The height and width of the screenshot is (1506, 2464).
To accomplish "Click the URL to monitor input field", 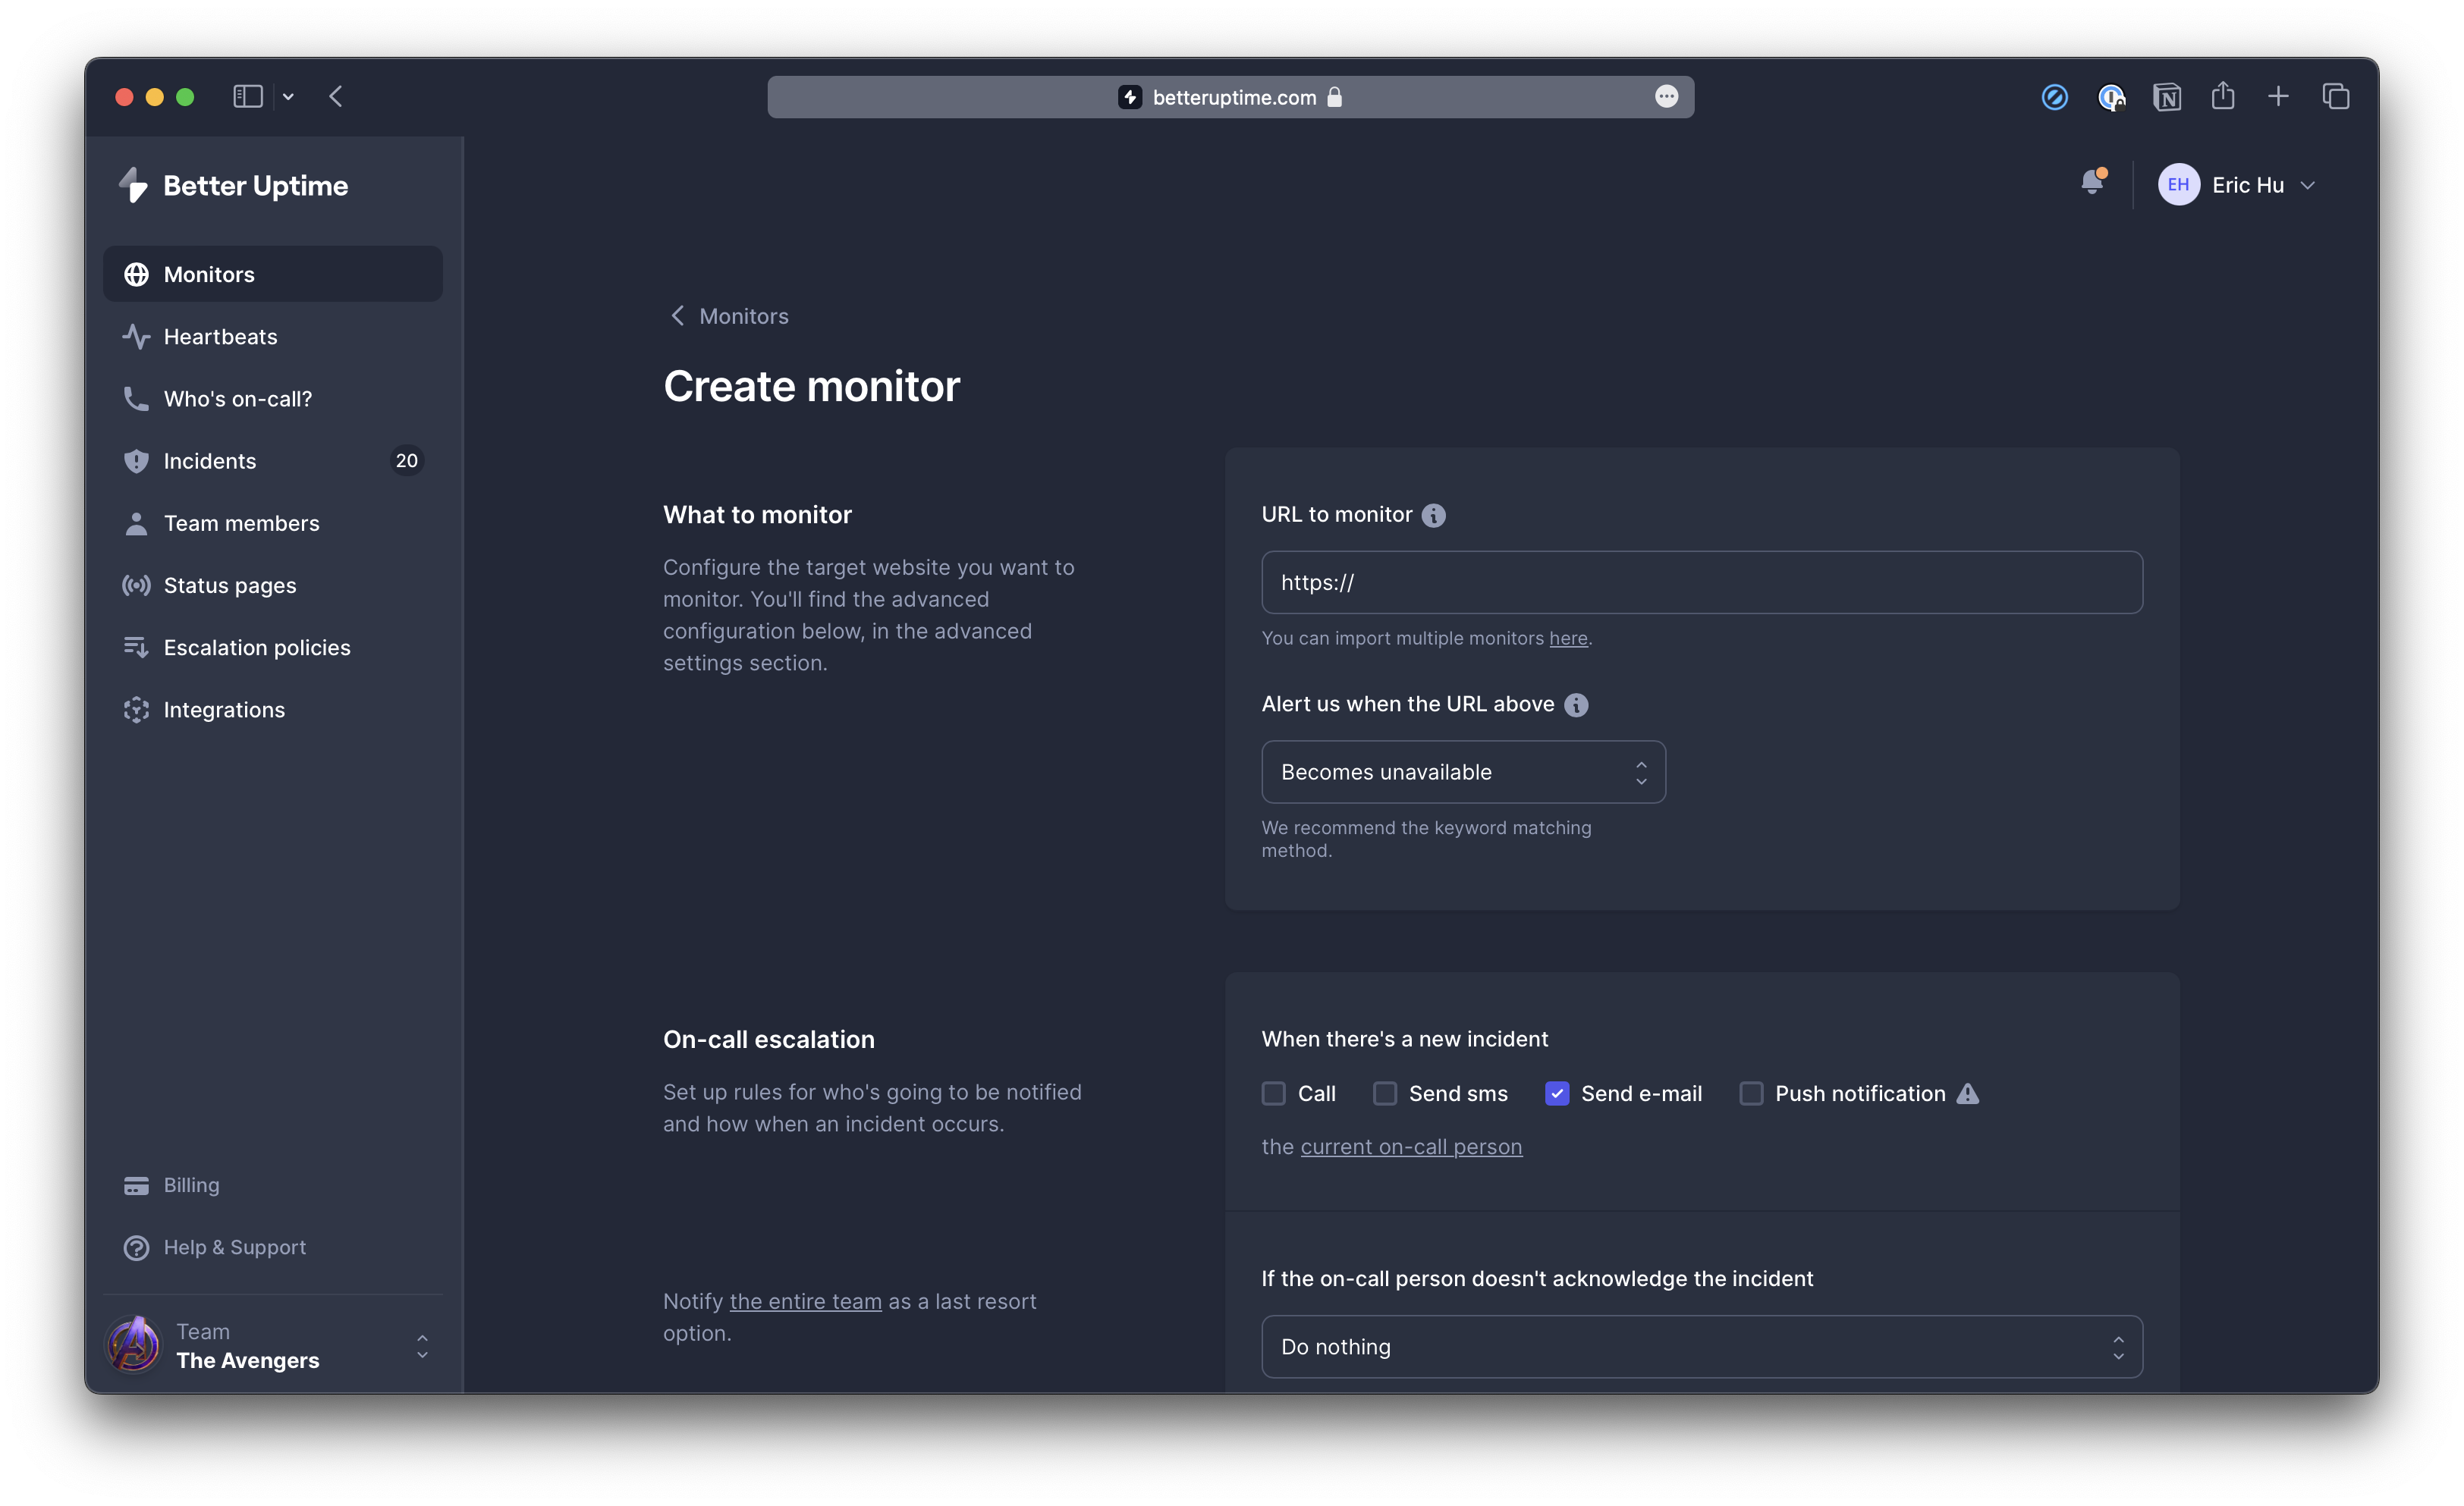I will click(x=1702, y=582).
